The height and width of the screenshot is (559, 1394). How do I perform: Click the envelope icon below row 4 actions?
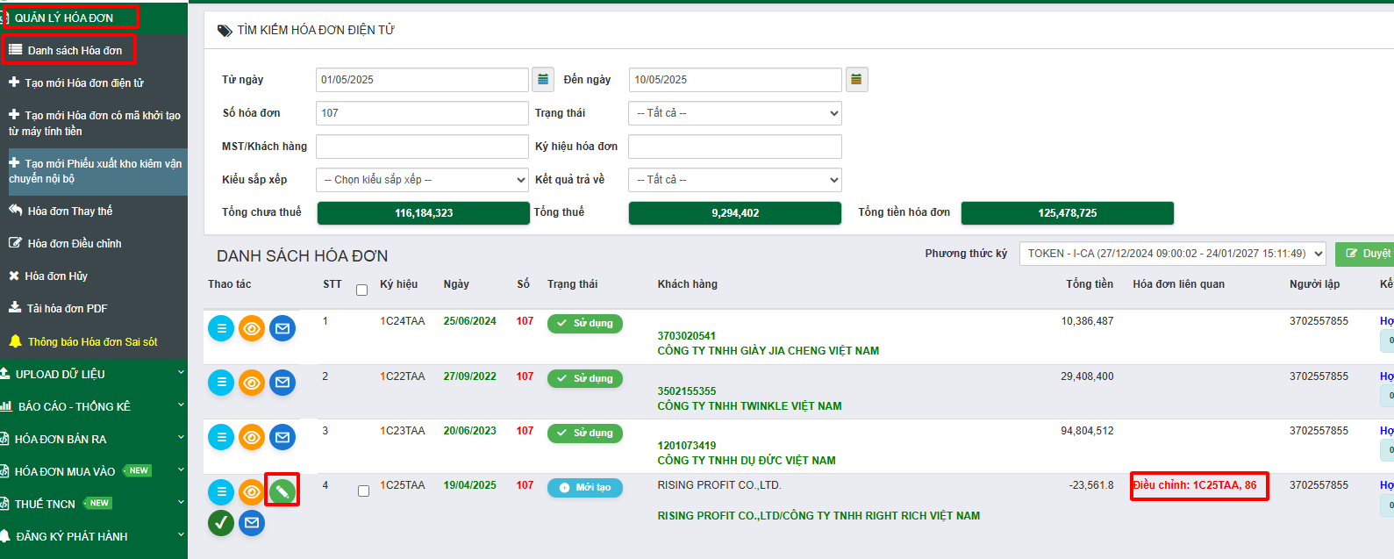252,523
